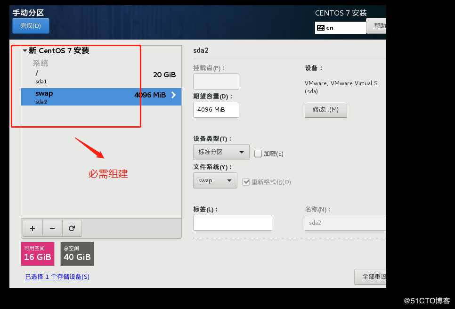Screen dimensions: 455x309
Task: Click the 系统 category label
Action: pos(41,63)
